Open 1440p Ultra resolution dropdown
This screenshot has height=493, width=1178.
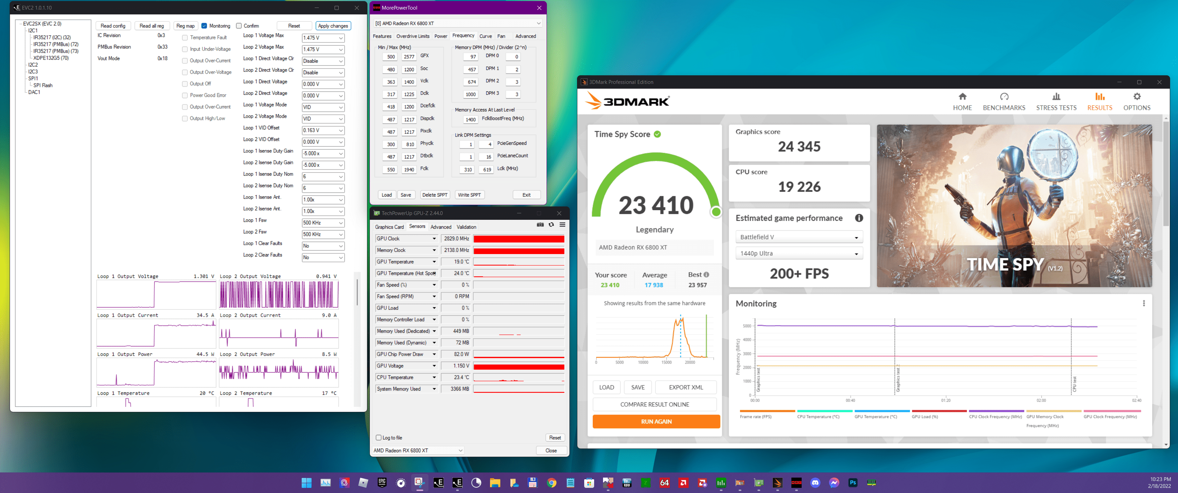799,253
